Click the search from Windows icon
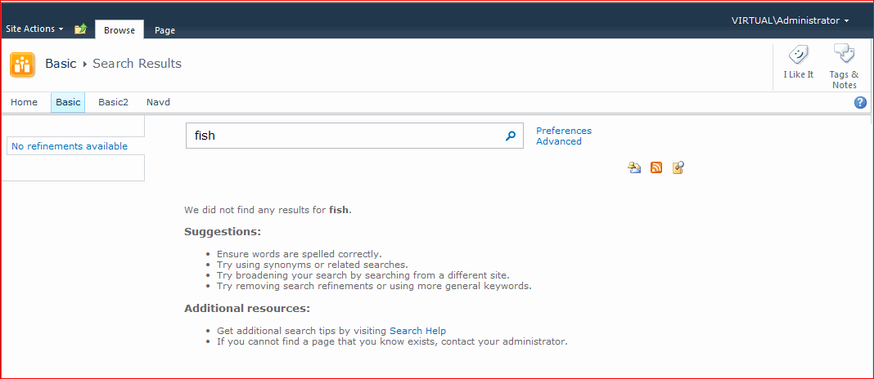Viewport: 874px width, 379px height. (x=678, y=167)
